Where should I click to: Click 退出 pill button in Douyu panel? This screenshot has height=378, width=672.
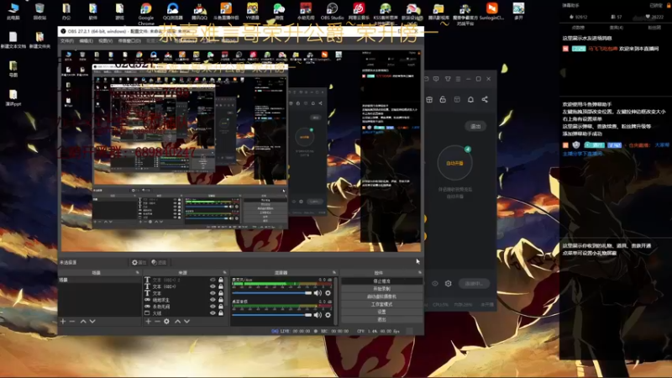(x=475, y=126)
